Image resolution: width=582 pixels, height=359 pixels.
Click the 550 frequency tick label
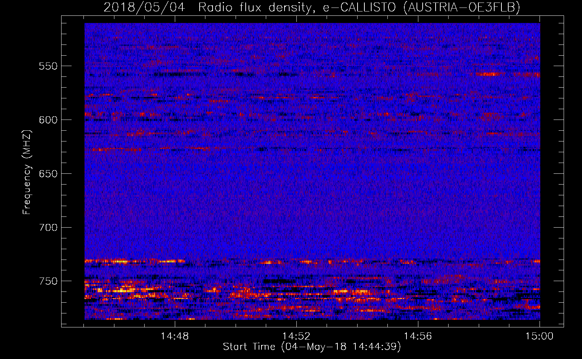[48, 66]
